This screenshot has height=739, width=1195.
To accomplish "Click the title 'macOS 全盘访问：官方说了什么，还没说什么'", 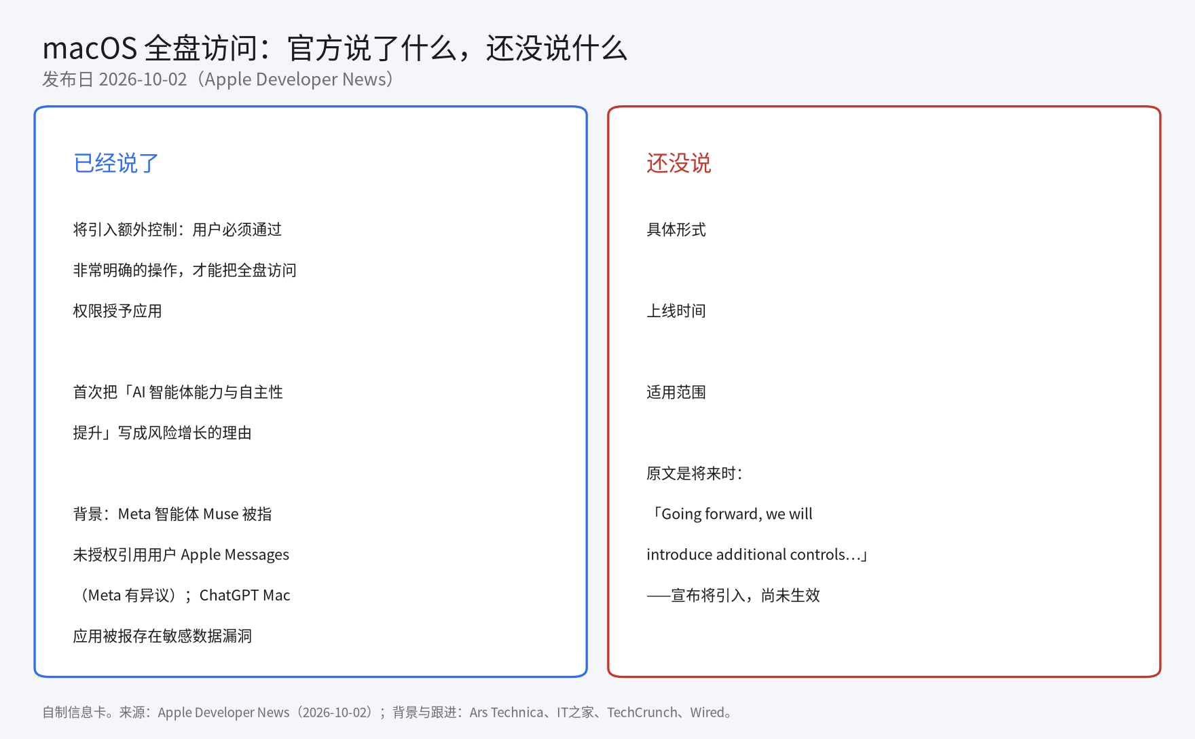I will [x=335, y=48].
